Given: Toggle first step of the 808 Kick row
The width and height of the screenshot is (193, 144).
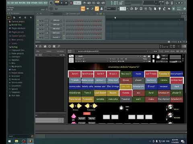Looking at the screenshot, I should click(x=66, y=20).
